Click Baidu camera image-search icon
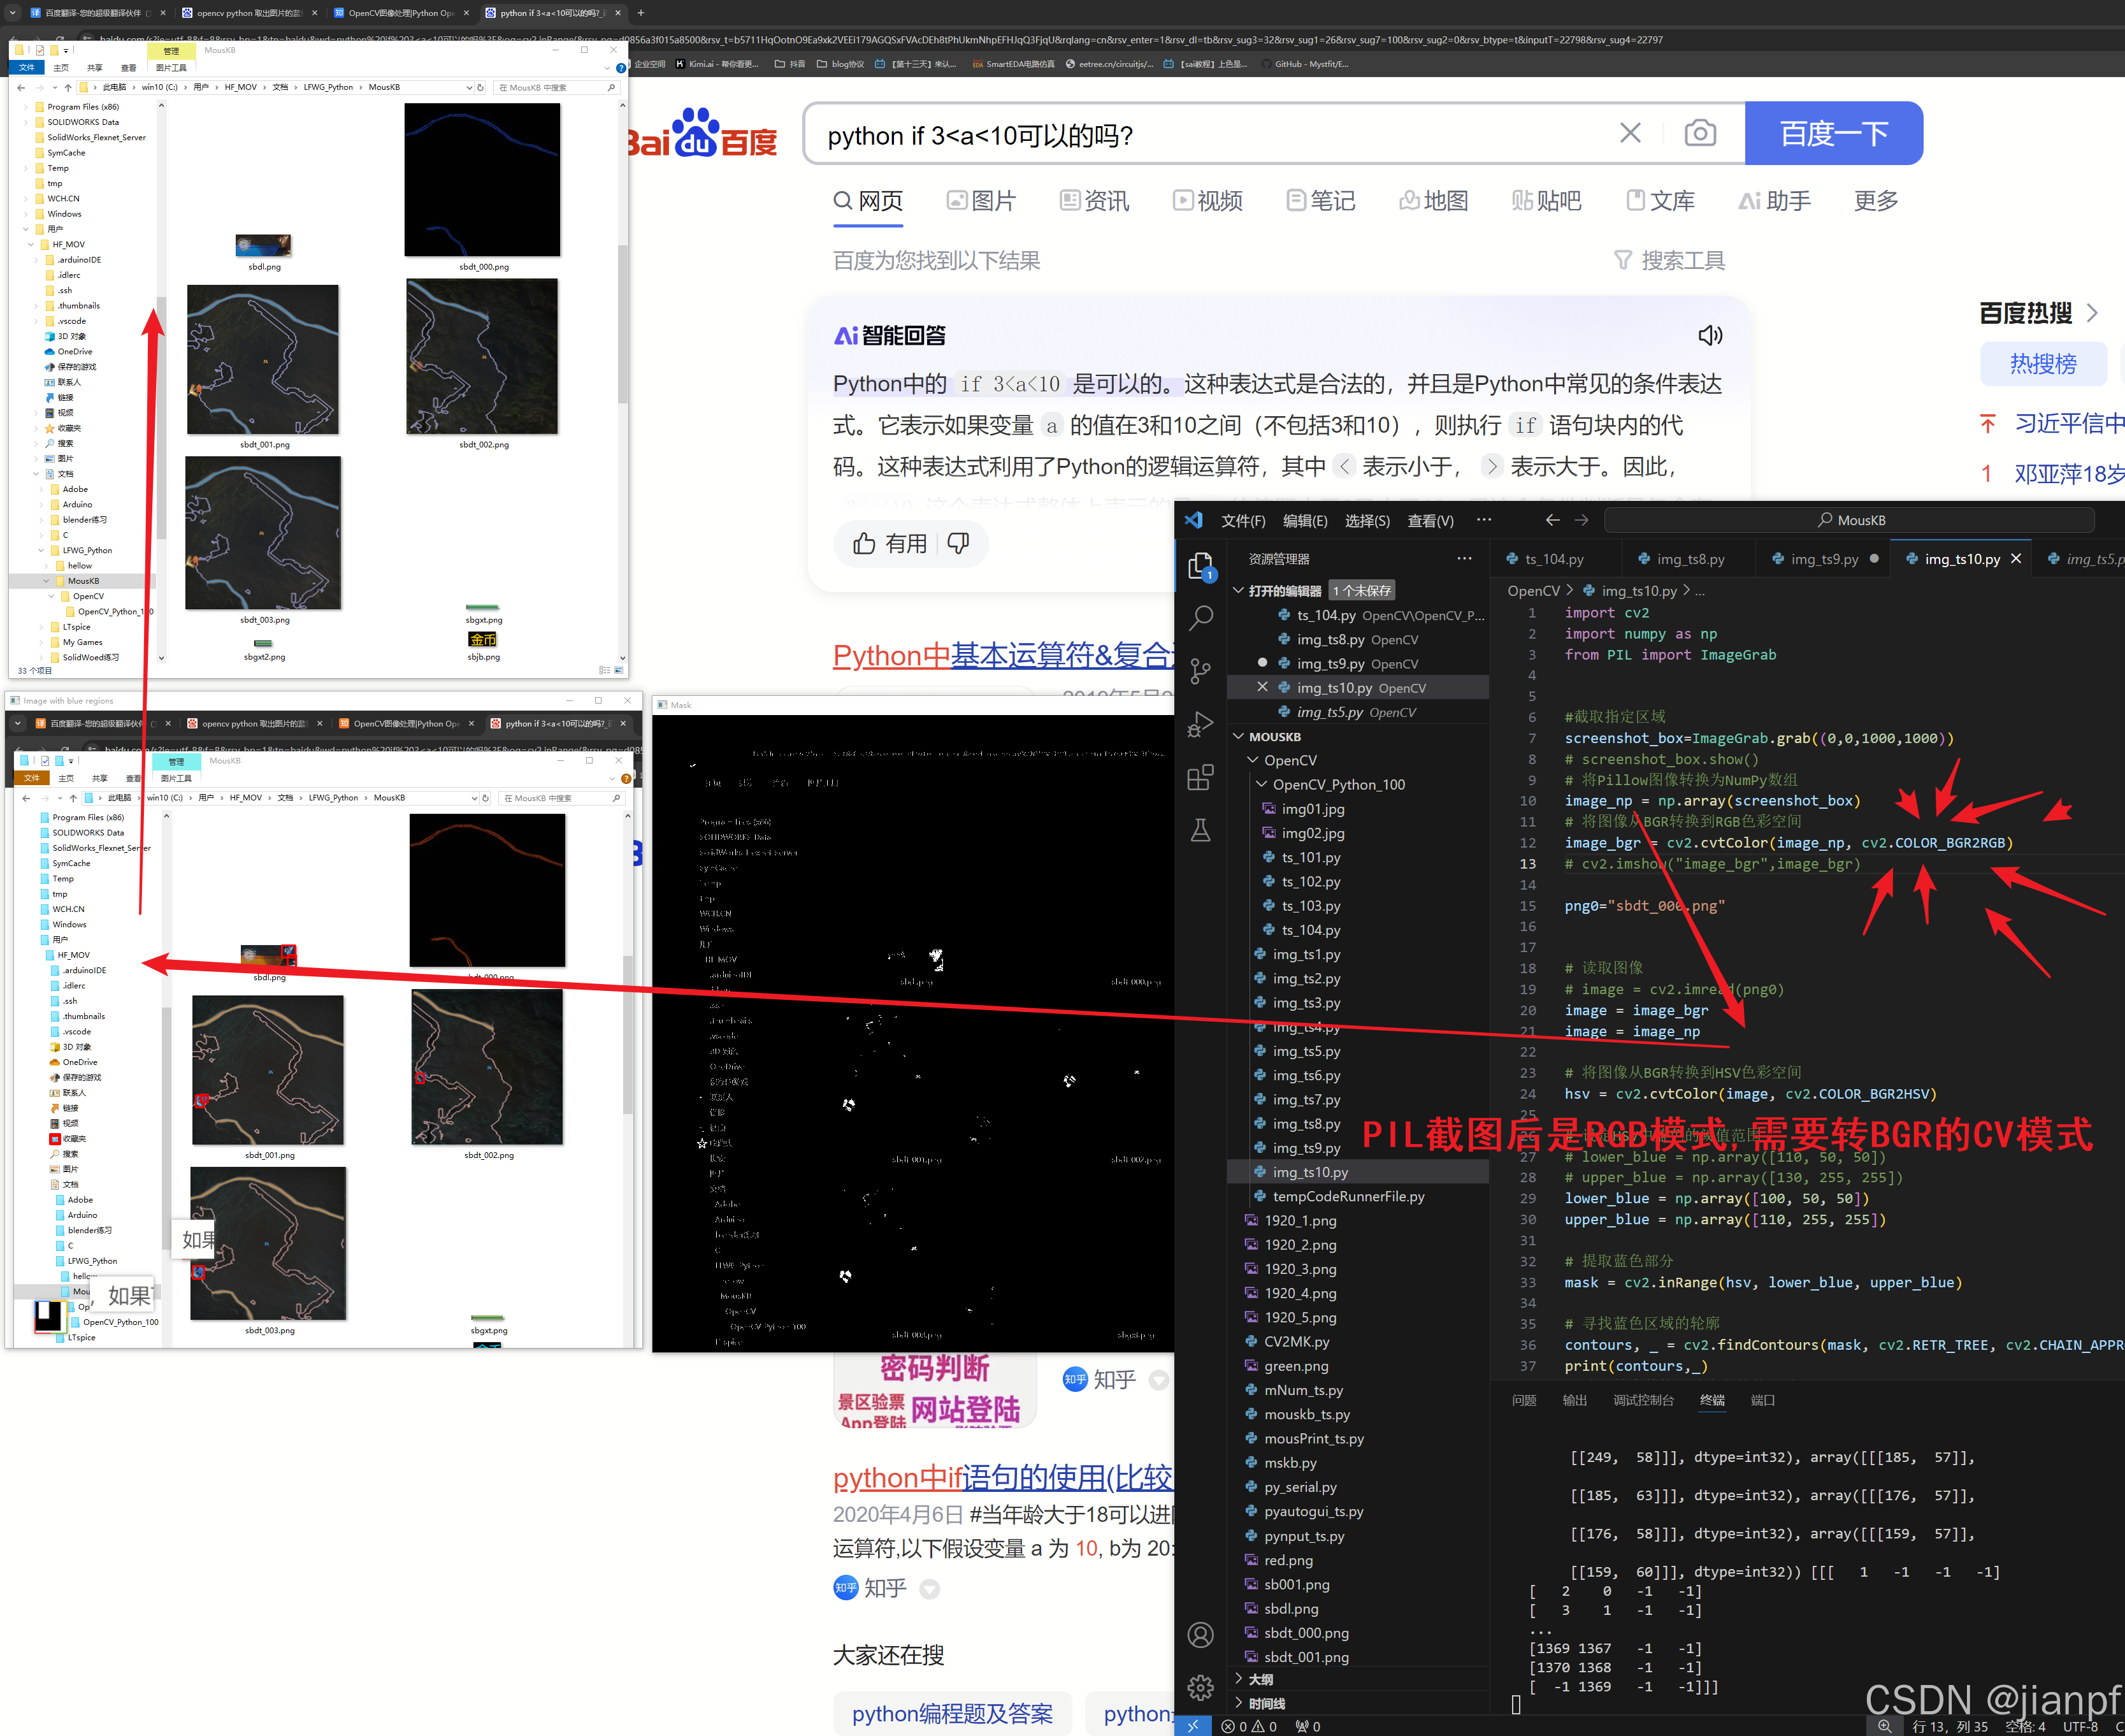 (1699, 133)
